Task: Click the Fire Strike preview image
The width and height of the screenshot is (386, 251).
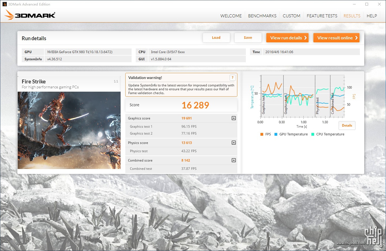Action: 69,130
